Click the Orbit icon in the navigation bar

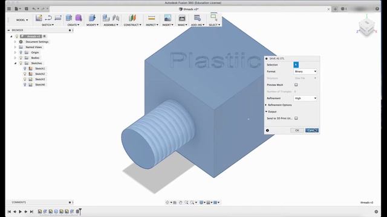click(x=167, y=203)
